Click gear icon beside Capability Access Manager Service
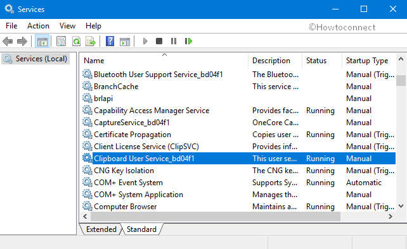The image size is (407, 249). 87,110
